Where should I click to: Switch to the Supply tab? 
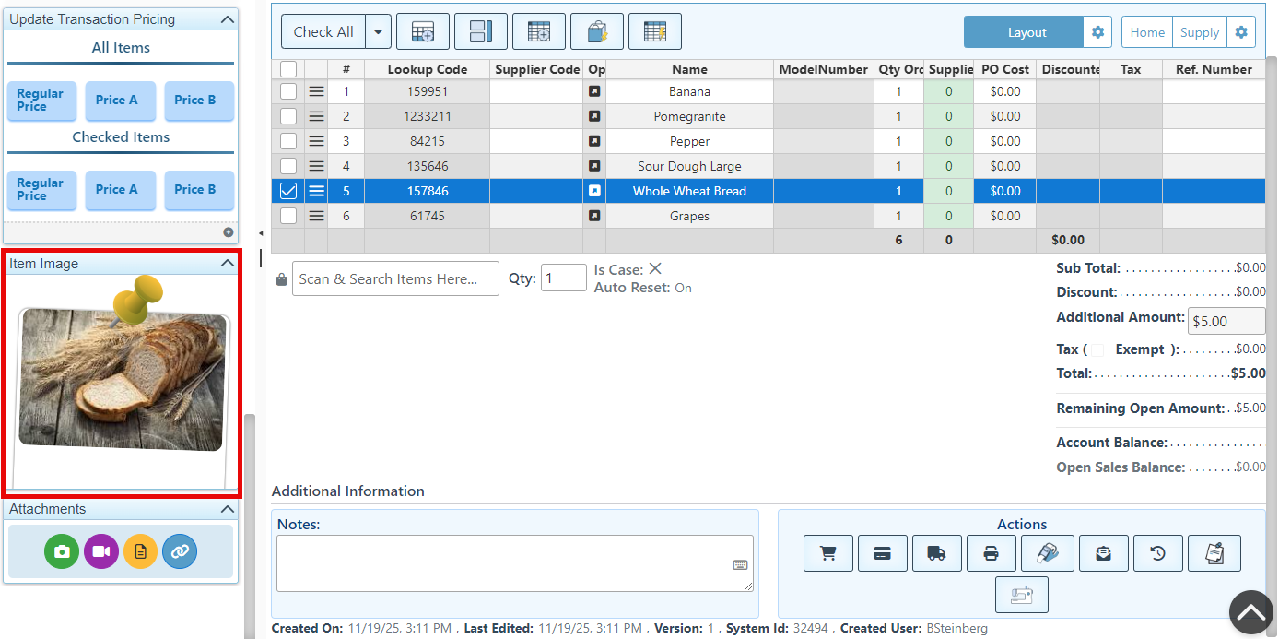point(1199,32)
